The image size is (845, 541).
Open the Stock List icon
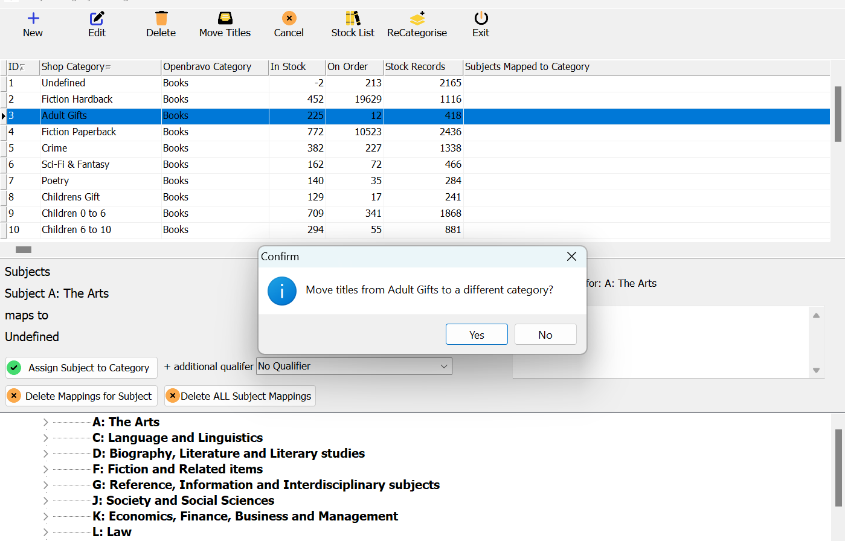click(353, 18)
